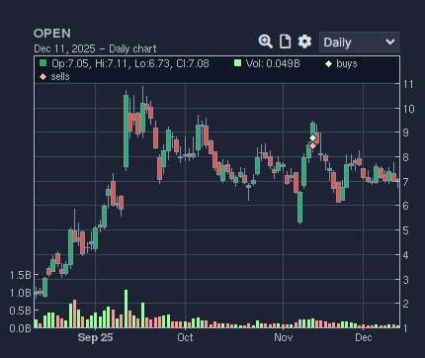
Task: Click the price axis label 9
Action: point(406,133)
